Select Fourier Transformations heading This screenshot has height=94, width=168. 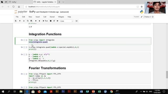[47, 68]
